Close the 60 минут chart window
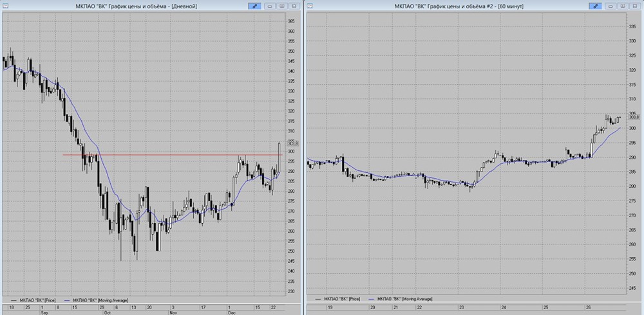The image size is (644, 315). click(x=636, y=6)
